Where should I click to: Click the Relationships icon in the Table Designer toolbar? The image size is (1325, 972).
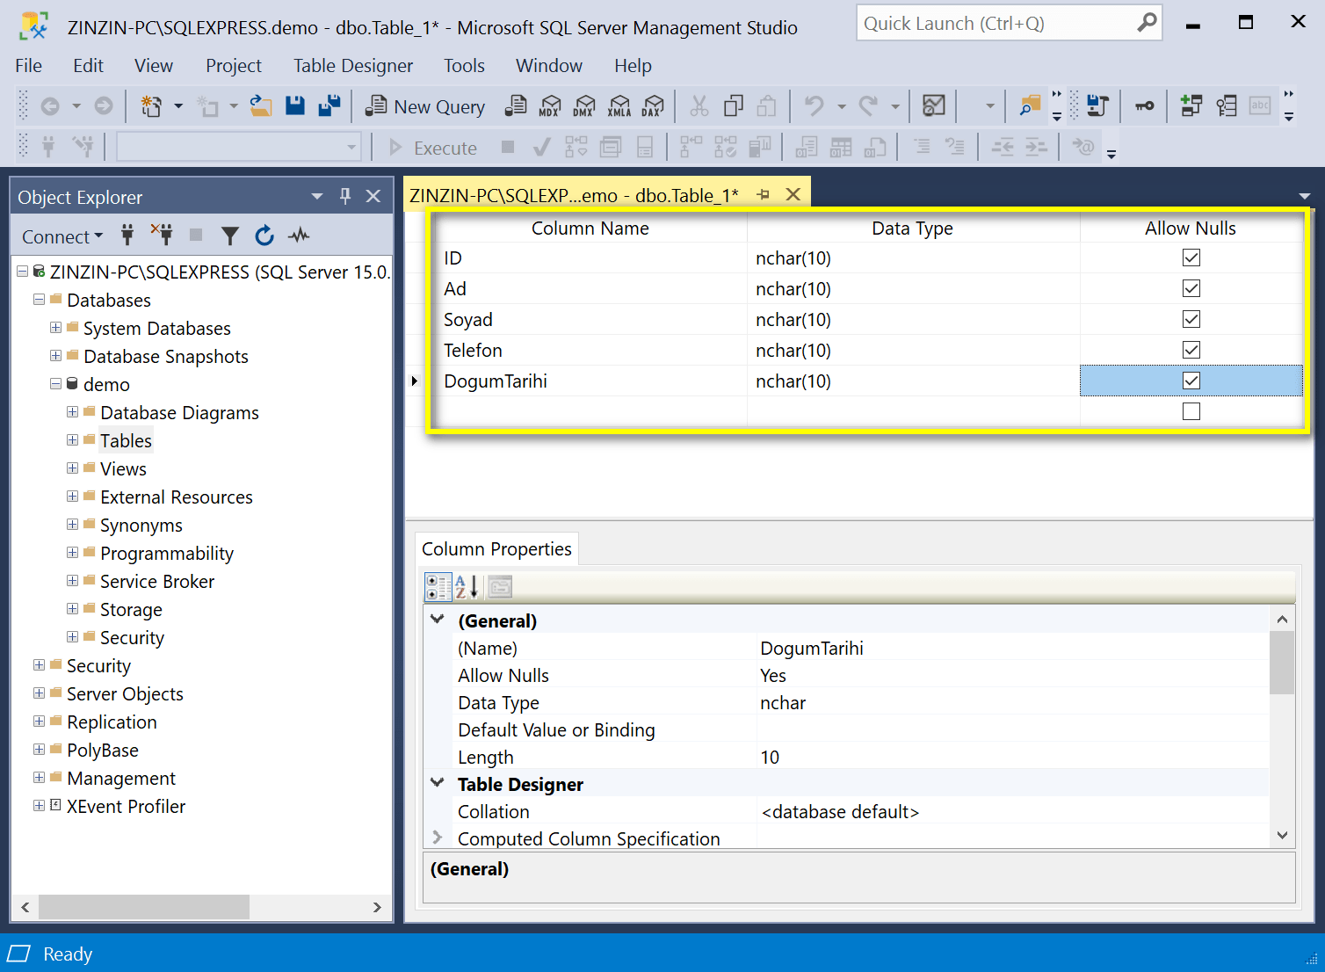coord(1191,106)
